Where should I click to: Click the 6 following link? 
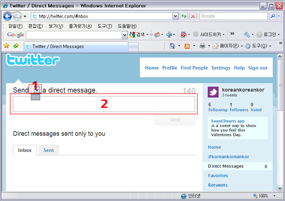(218, 107)
